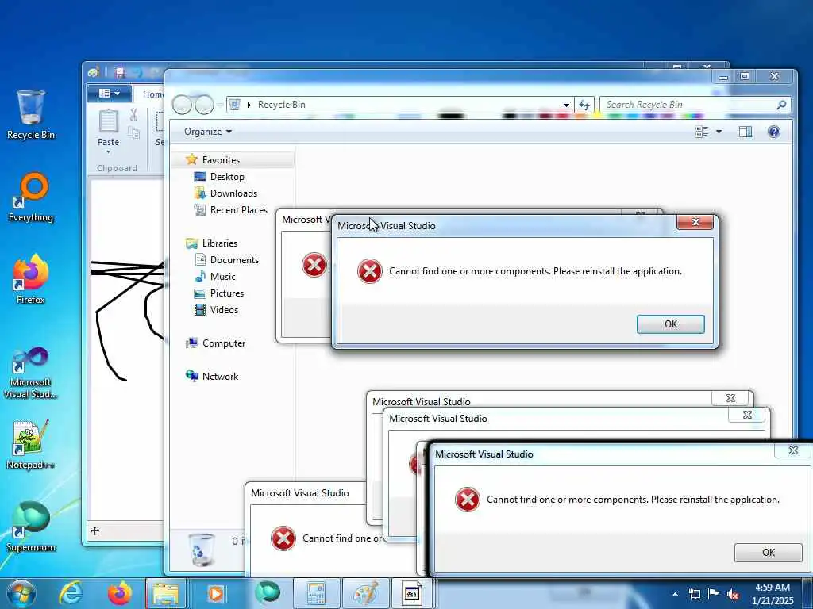Open the Everything desktop shortcut

coord(31,197)
